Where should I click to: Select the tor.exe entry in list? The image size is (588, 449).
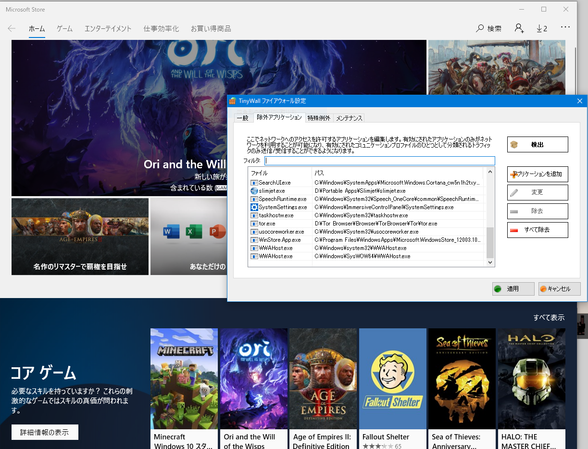tap(267, 224)
